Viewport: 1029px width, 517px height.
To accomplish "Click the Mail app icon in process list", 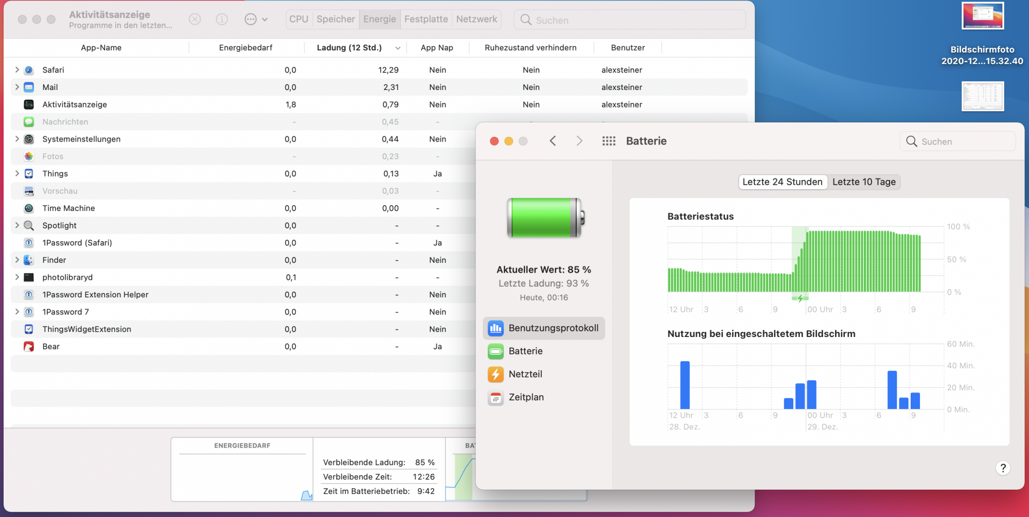I will (29, 87).
